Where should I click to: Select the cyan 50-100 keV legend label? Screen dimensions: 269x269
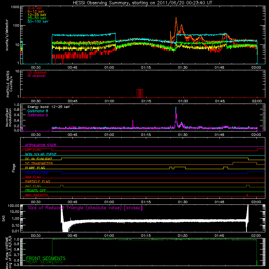point(38,22)
